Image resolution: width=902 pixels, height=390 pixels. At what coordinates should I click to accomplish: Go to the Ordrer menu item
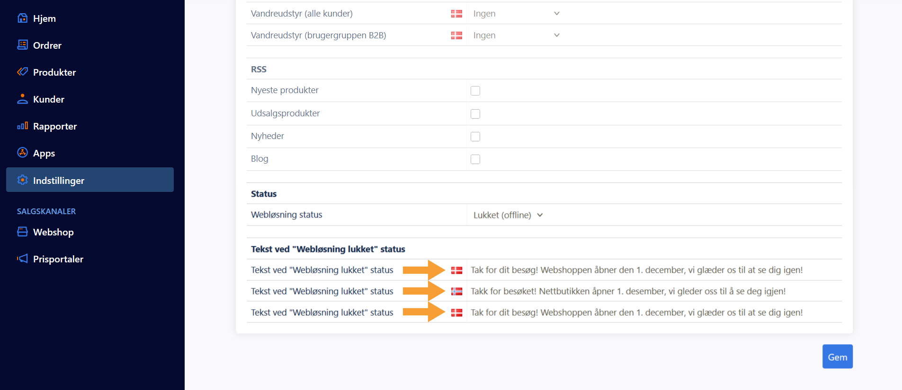tap(47, 45)
